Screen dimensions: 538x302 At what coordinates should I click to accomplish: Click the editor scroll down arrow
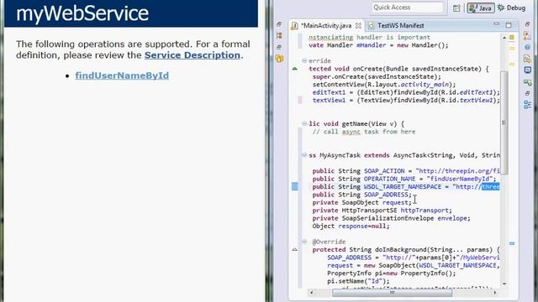(x=504, y=284)
